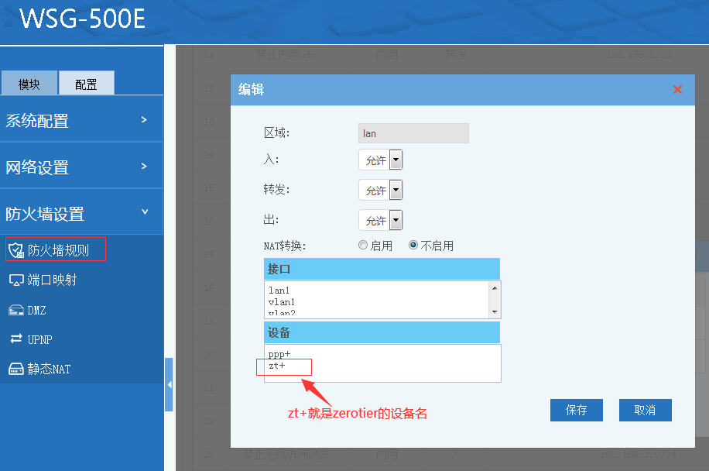Close the 编辑 dialog with red X

[677, 90]
